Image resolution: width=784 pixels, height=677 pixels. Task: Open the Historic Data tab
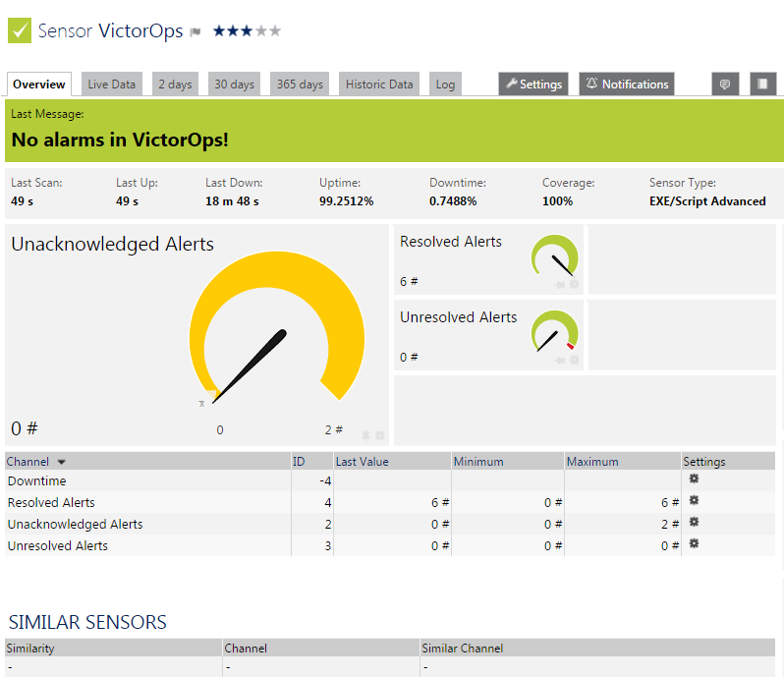[379, 85]
